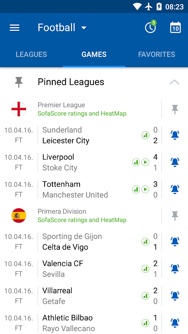
Task: Play video highlights for Liverpool vs Stoke City
Action: tap(145, 162)
